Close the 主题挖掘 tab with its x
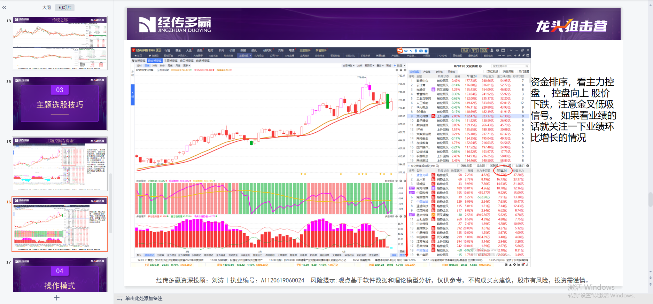 tap(250, 56)
